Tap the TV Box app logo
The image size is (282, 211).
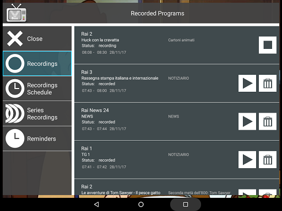pos(17,13)
